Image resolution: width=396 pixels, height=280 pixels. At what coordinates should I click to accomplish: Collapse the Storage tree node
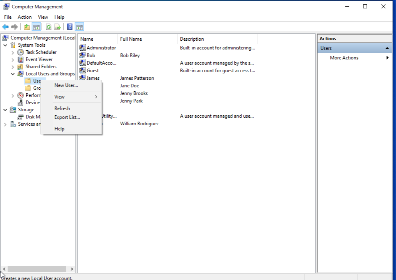[5, 110]
